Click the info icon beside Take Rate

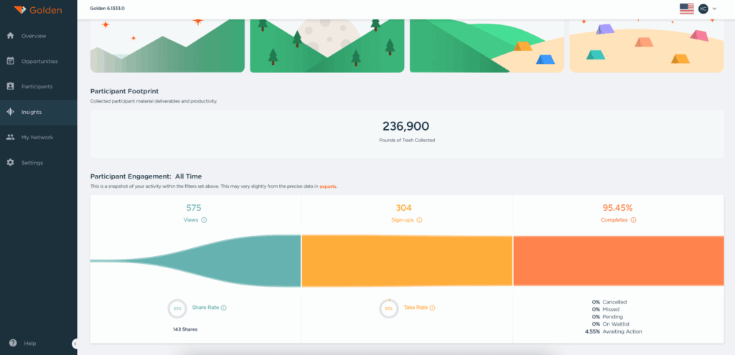point(432,308)
